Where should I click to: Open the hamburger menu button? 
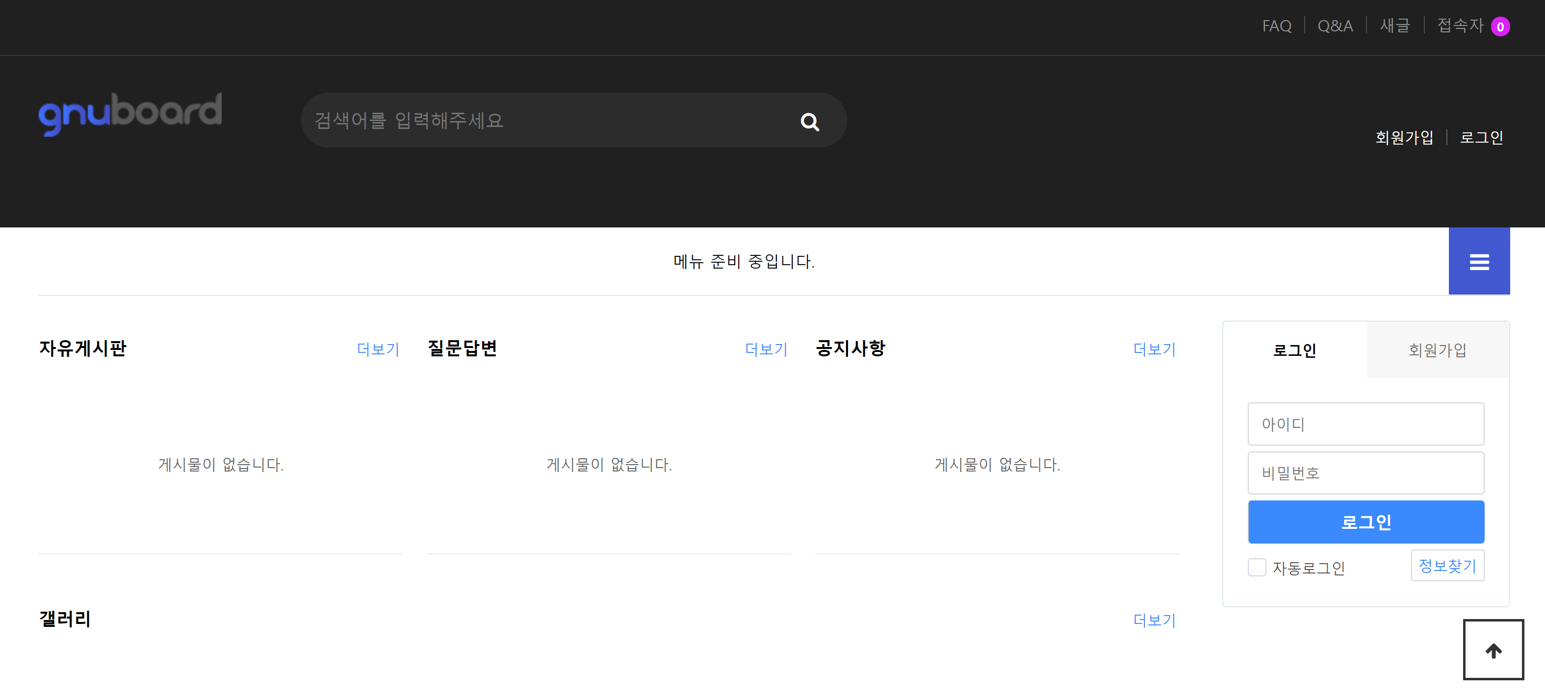tap(1478, 261)
